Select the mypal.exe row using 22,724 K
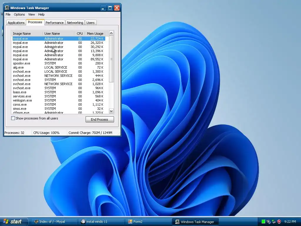The image size is (301, 226). 59,39
